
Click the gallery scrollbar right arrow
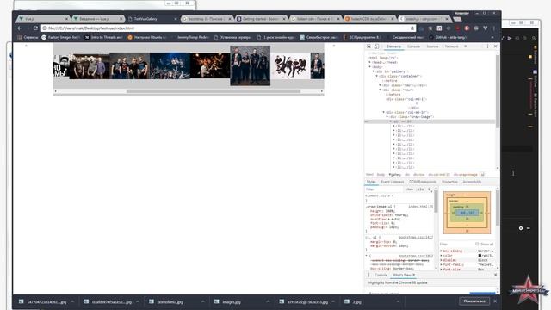click(x=321, y=91)
